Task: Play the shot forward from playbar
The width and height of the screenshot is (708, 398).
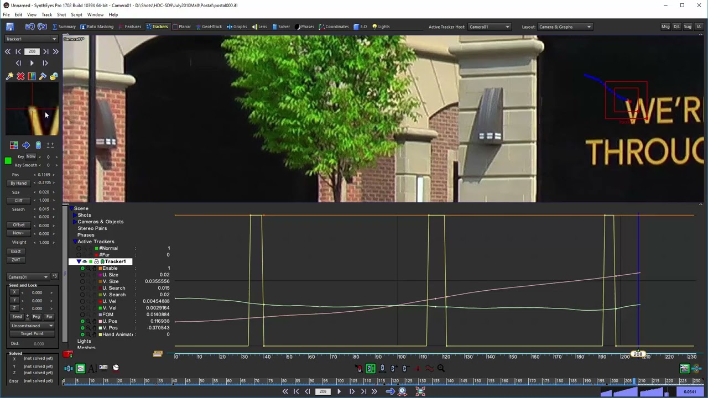Action: tap(339, 391)
